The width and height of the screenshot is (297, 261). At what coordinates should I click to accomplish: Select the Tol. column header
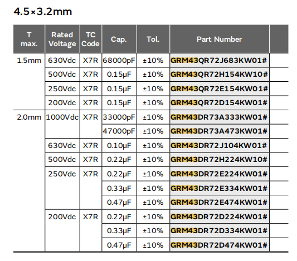pyautogui.click(x=153, y=39)
